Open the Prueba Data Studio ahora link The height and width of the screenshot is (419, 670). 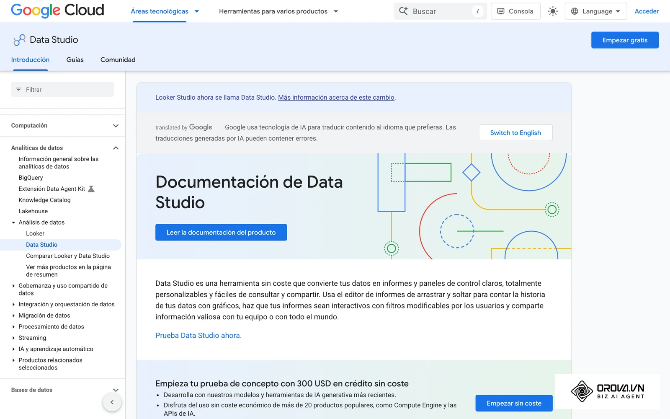[x=198, y=336]
